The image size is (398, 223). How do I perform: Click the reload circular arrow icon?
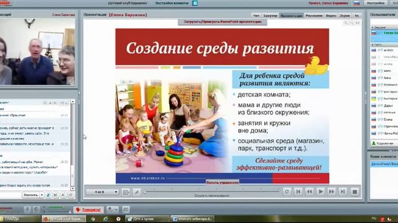tap(287, 191)
